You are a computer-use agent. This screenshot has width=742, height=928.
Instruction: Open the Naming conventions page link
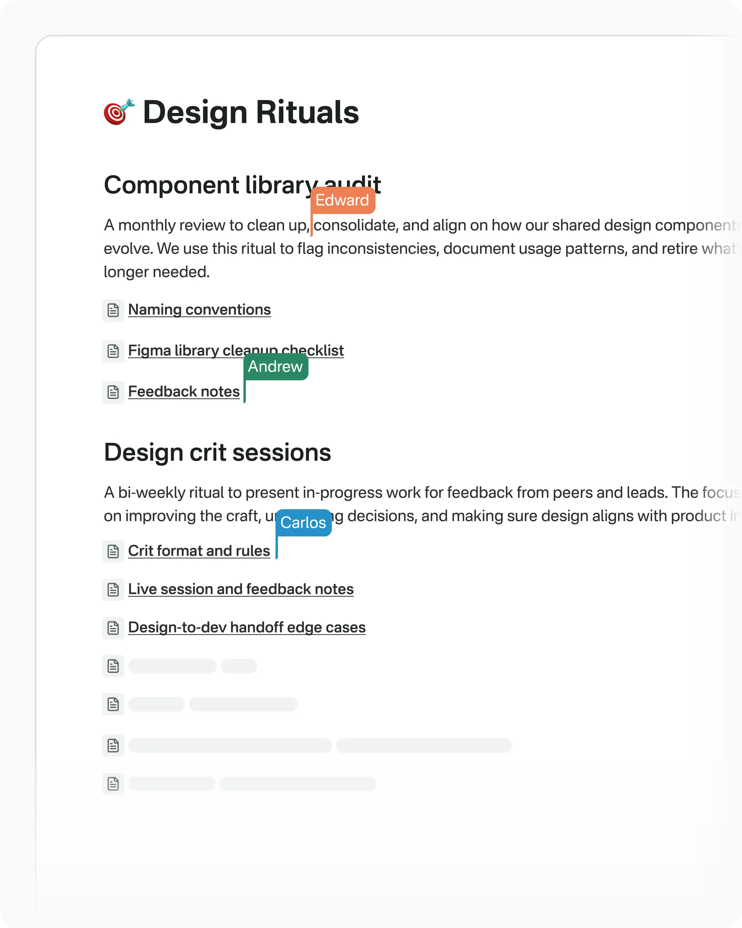199,310
